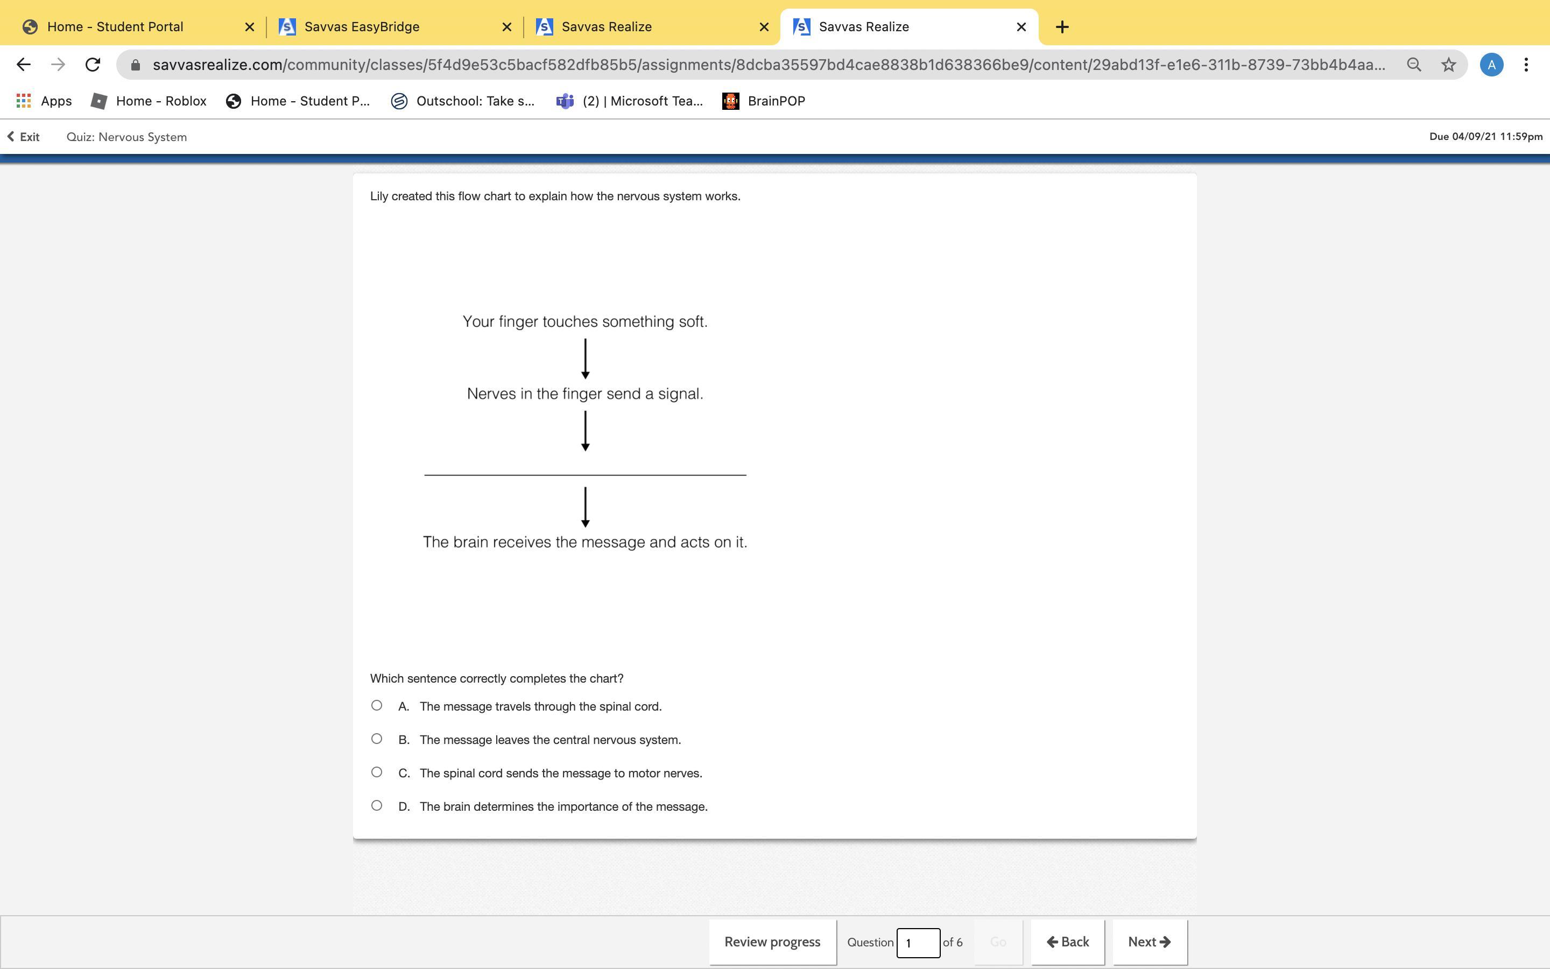
Task: Choose option C about motor nerves
Action: [x=377, y=773]
